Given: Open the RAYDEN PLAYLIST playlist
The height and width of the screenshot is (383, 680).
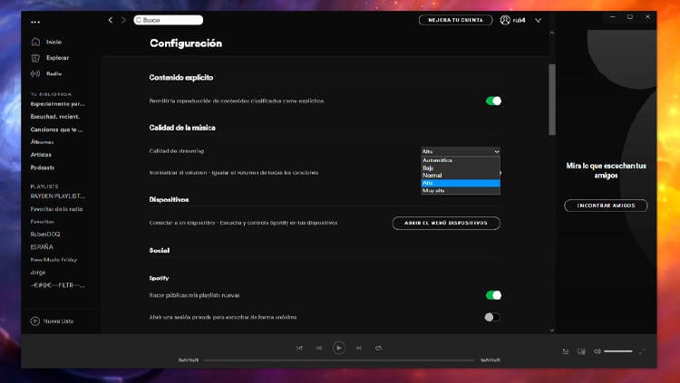Looking at the screenshot, I should click(58, 196).
